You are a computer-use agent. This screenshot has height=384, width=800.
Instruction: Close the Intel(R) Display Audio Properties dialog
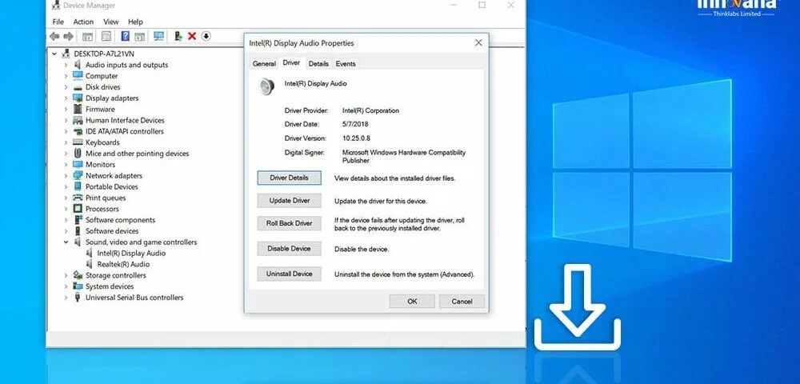(478, 43)
